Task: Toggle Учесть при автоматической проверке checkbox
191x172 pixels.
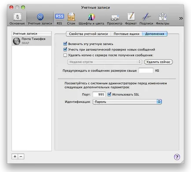Action: [x=65, y=49]
